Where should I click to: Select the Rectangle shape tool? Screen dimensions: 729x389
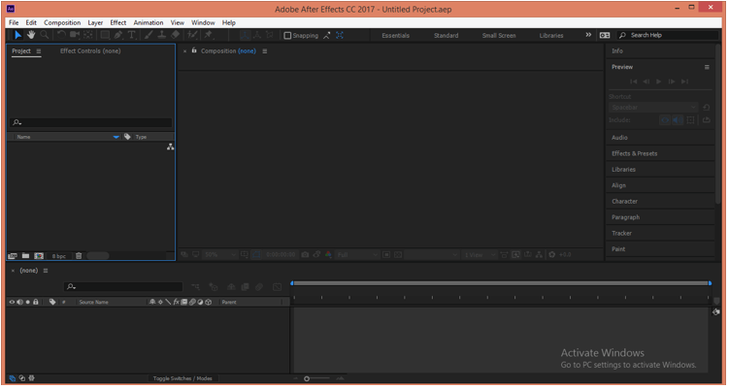[105, 35]
